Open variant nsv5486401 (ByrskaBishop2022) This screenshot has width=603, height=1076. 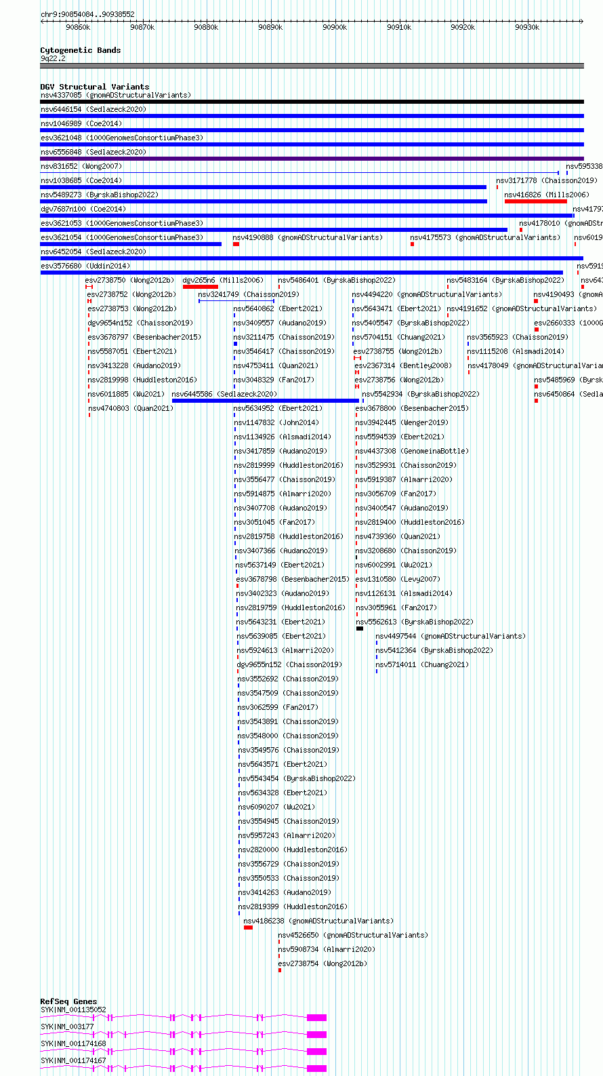pos(337,280)
